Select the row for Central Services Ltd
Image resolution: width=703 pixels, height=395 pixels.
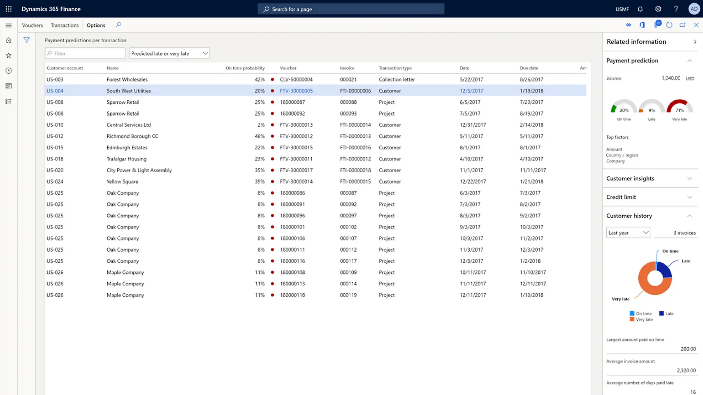128,124
